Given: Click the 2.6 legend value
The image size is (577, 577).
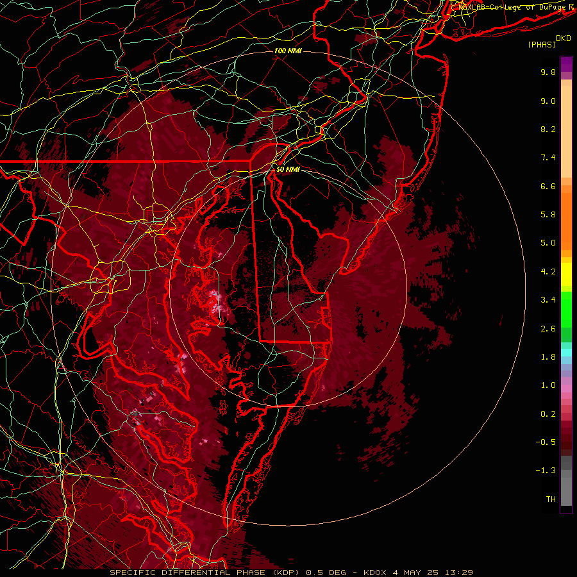Looking at the screenshot, I should [x=548, y=329].
